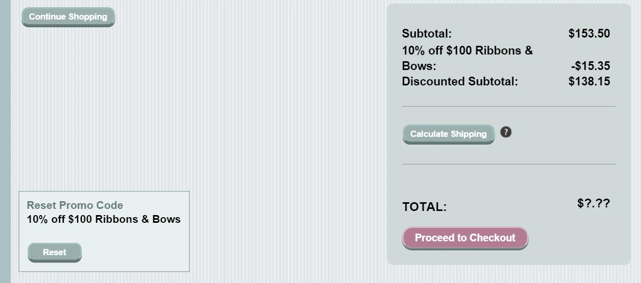
Task: Click empty space beside Reset inside promo box
Action: pyautogui.click(x=134, y=252)
